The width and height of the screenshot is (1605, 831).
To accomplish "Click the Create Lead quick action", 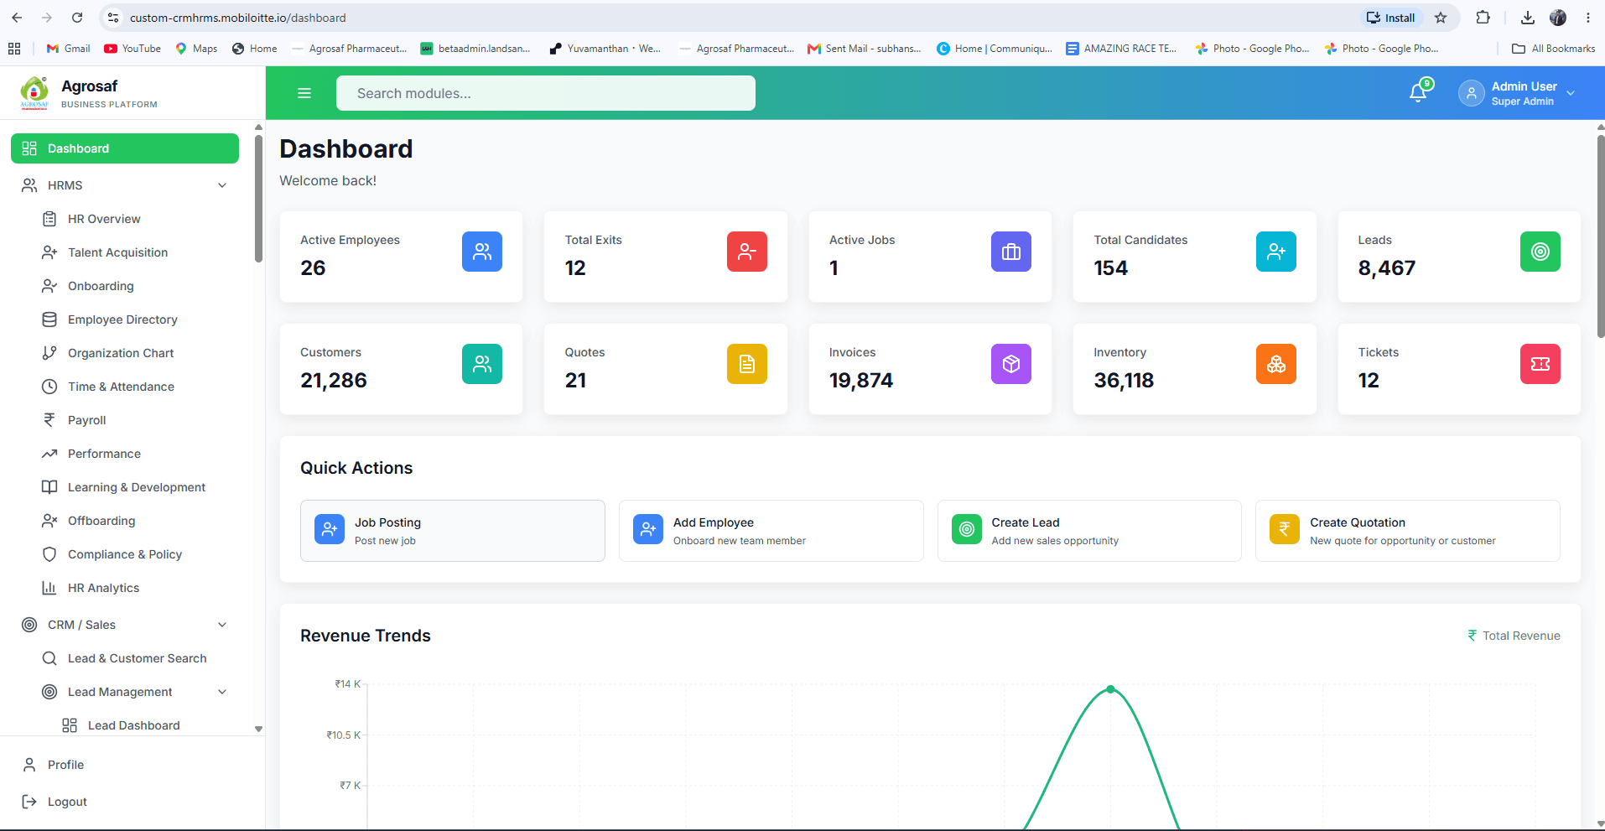I will (x=1089, y=531).
